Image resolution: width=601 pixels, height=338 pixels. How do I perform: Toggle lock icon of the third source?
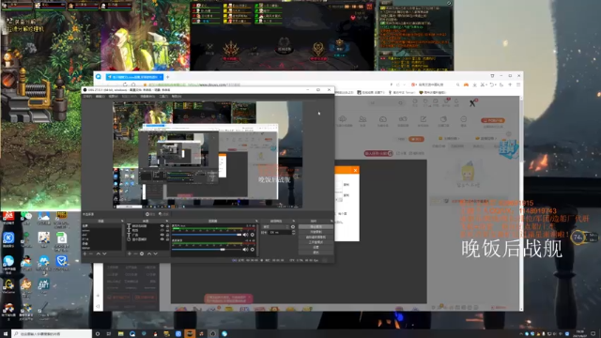tap(167, 235)
